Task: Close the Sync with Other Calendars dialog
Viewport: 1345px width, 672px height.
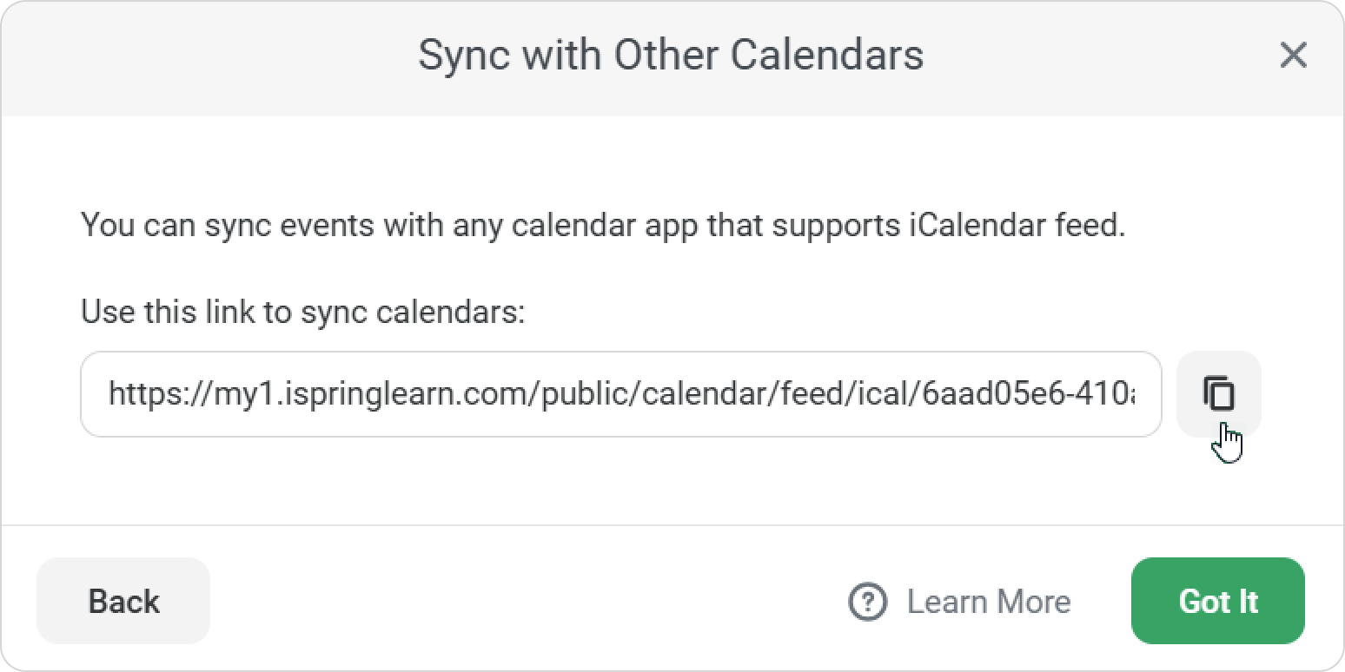Action: click(1293, 56)
